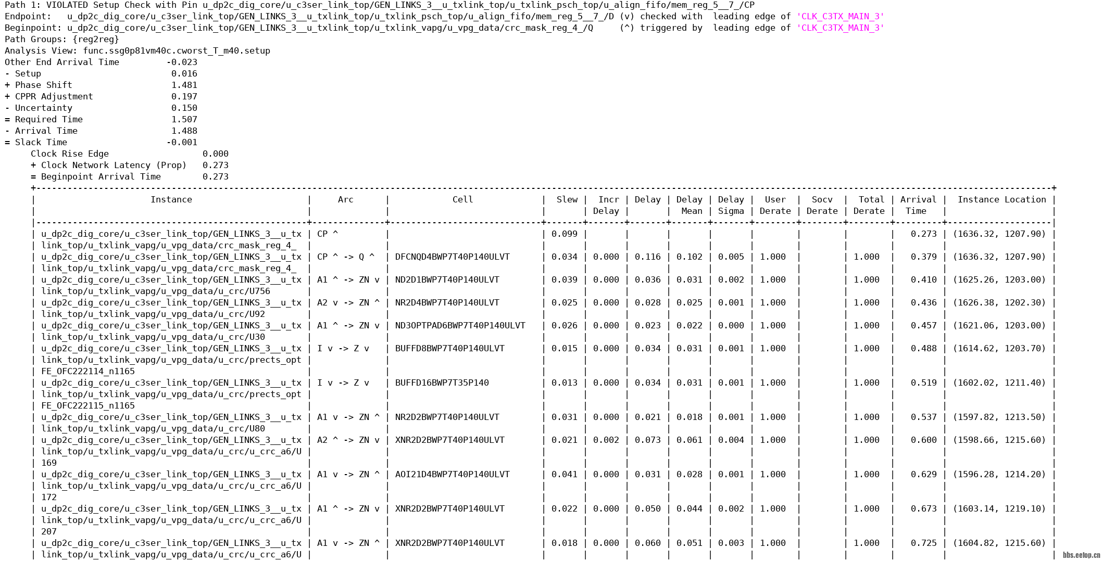The height and width of the screenshot is (561, 1103).
Task: Click the AOI21D4BWP7T40P140ULVT cell entry
Action: pos(452,475)
